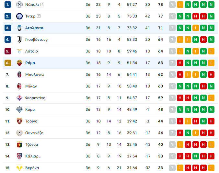Open the Cagliari team crest
This screenshot has width=219, height=173.
click(x=19, y=156)
